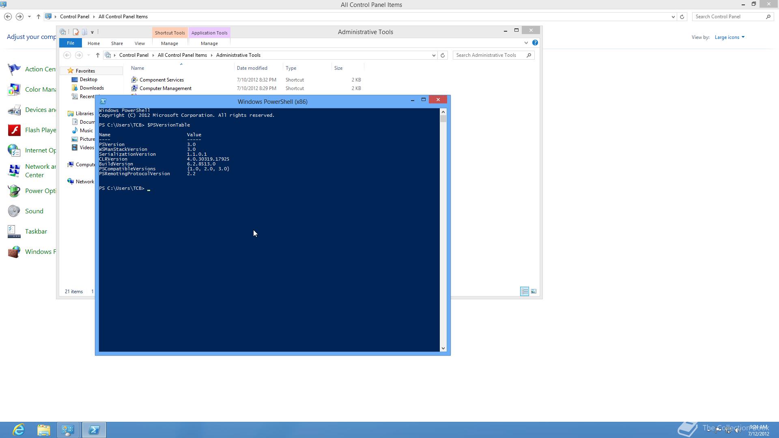
Task: Open the Explorer ribbon help icon
Action: click(x=535, y=43)
